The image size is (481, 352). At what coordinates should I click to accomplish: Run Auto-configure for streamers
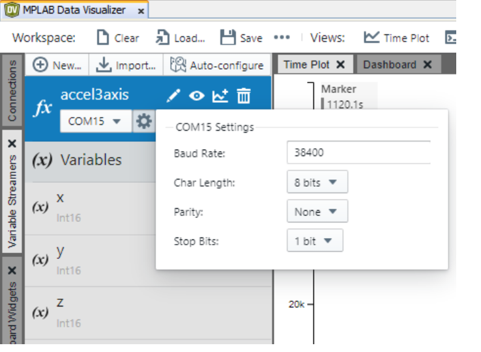click(217, 65)
